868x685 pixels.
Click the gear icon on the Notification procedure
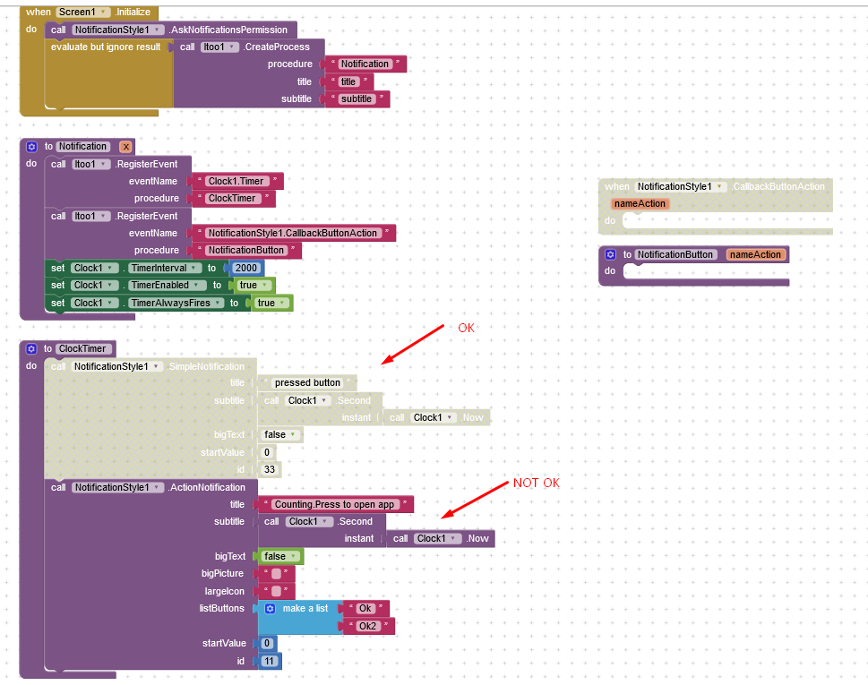coord(32,147)
